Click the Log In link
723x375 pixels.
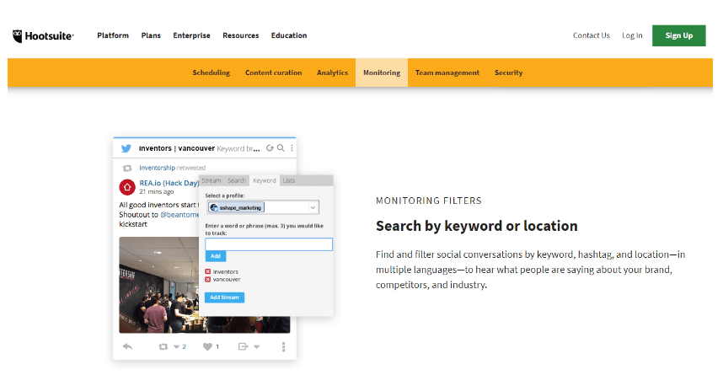pos(632,35)
